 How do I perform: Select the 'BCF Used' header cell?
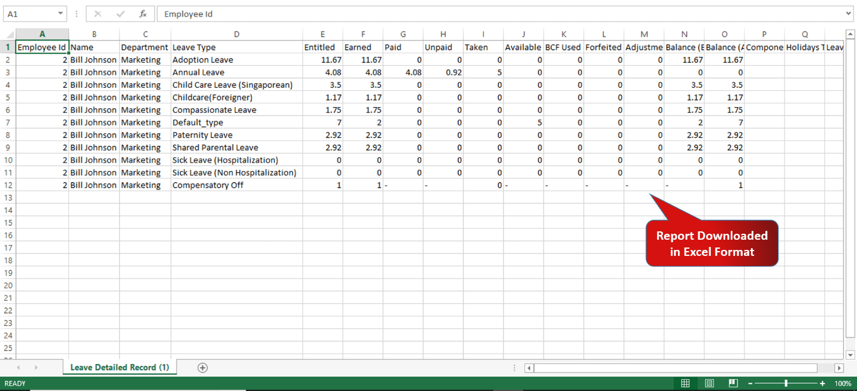[564, 47]
